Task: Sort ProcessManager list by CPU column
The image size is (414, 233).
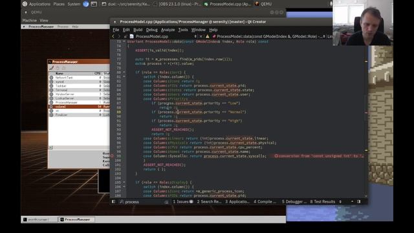Action: (98, 73)
